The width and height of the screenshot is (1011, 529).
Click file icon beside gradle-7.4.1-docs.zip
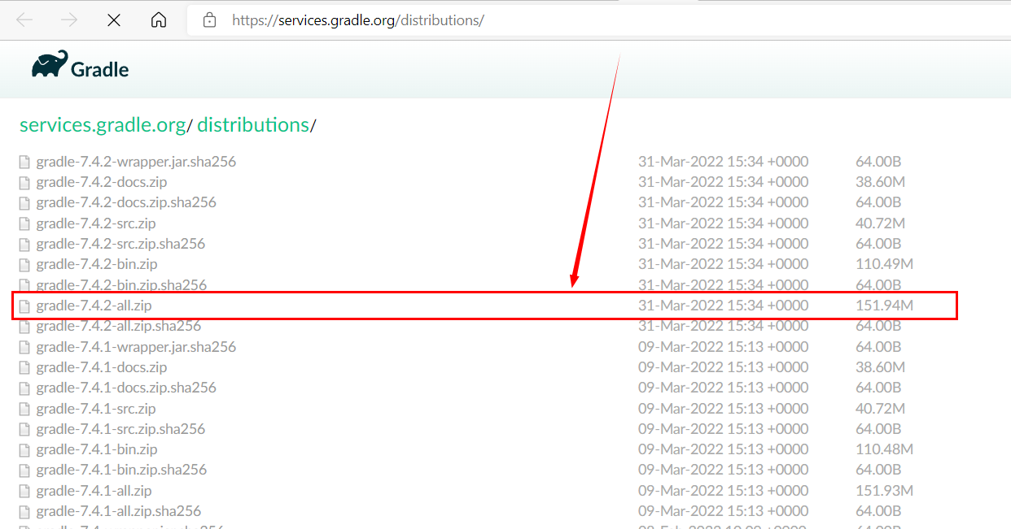pos(24,367)
